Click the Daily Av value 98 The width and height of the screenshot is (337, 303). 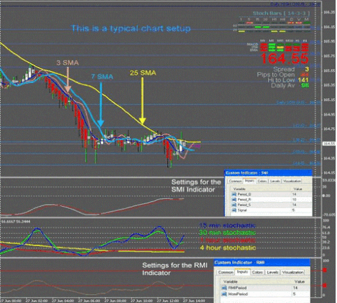305,85
